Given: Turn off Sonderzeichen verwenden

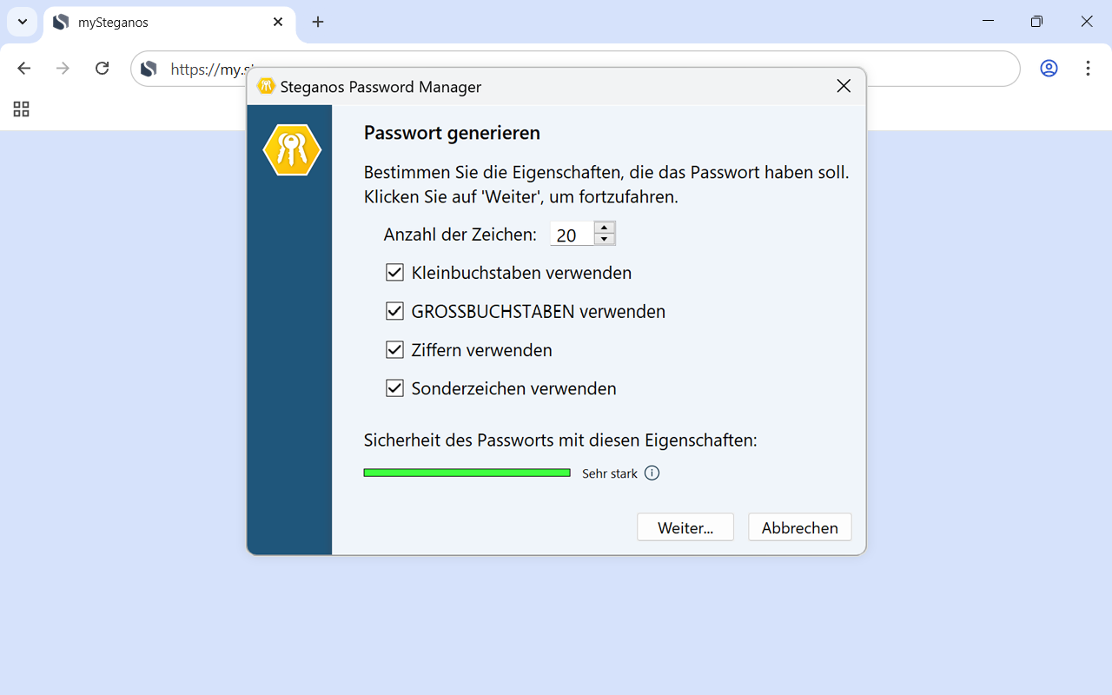Looking at the screenshot, I should 395,388.
